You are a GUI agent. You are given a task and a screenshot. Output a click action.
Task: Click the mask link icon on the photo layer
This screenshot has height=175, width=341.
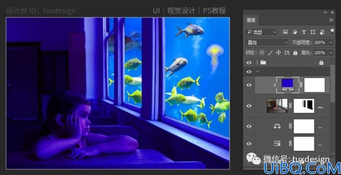click(x=291, y=106)
